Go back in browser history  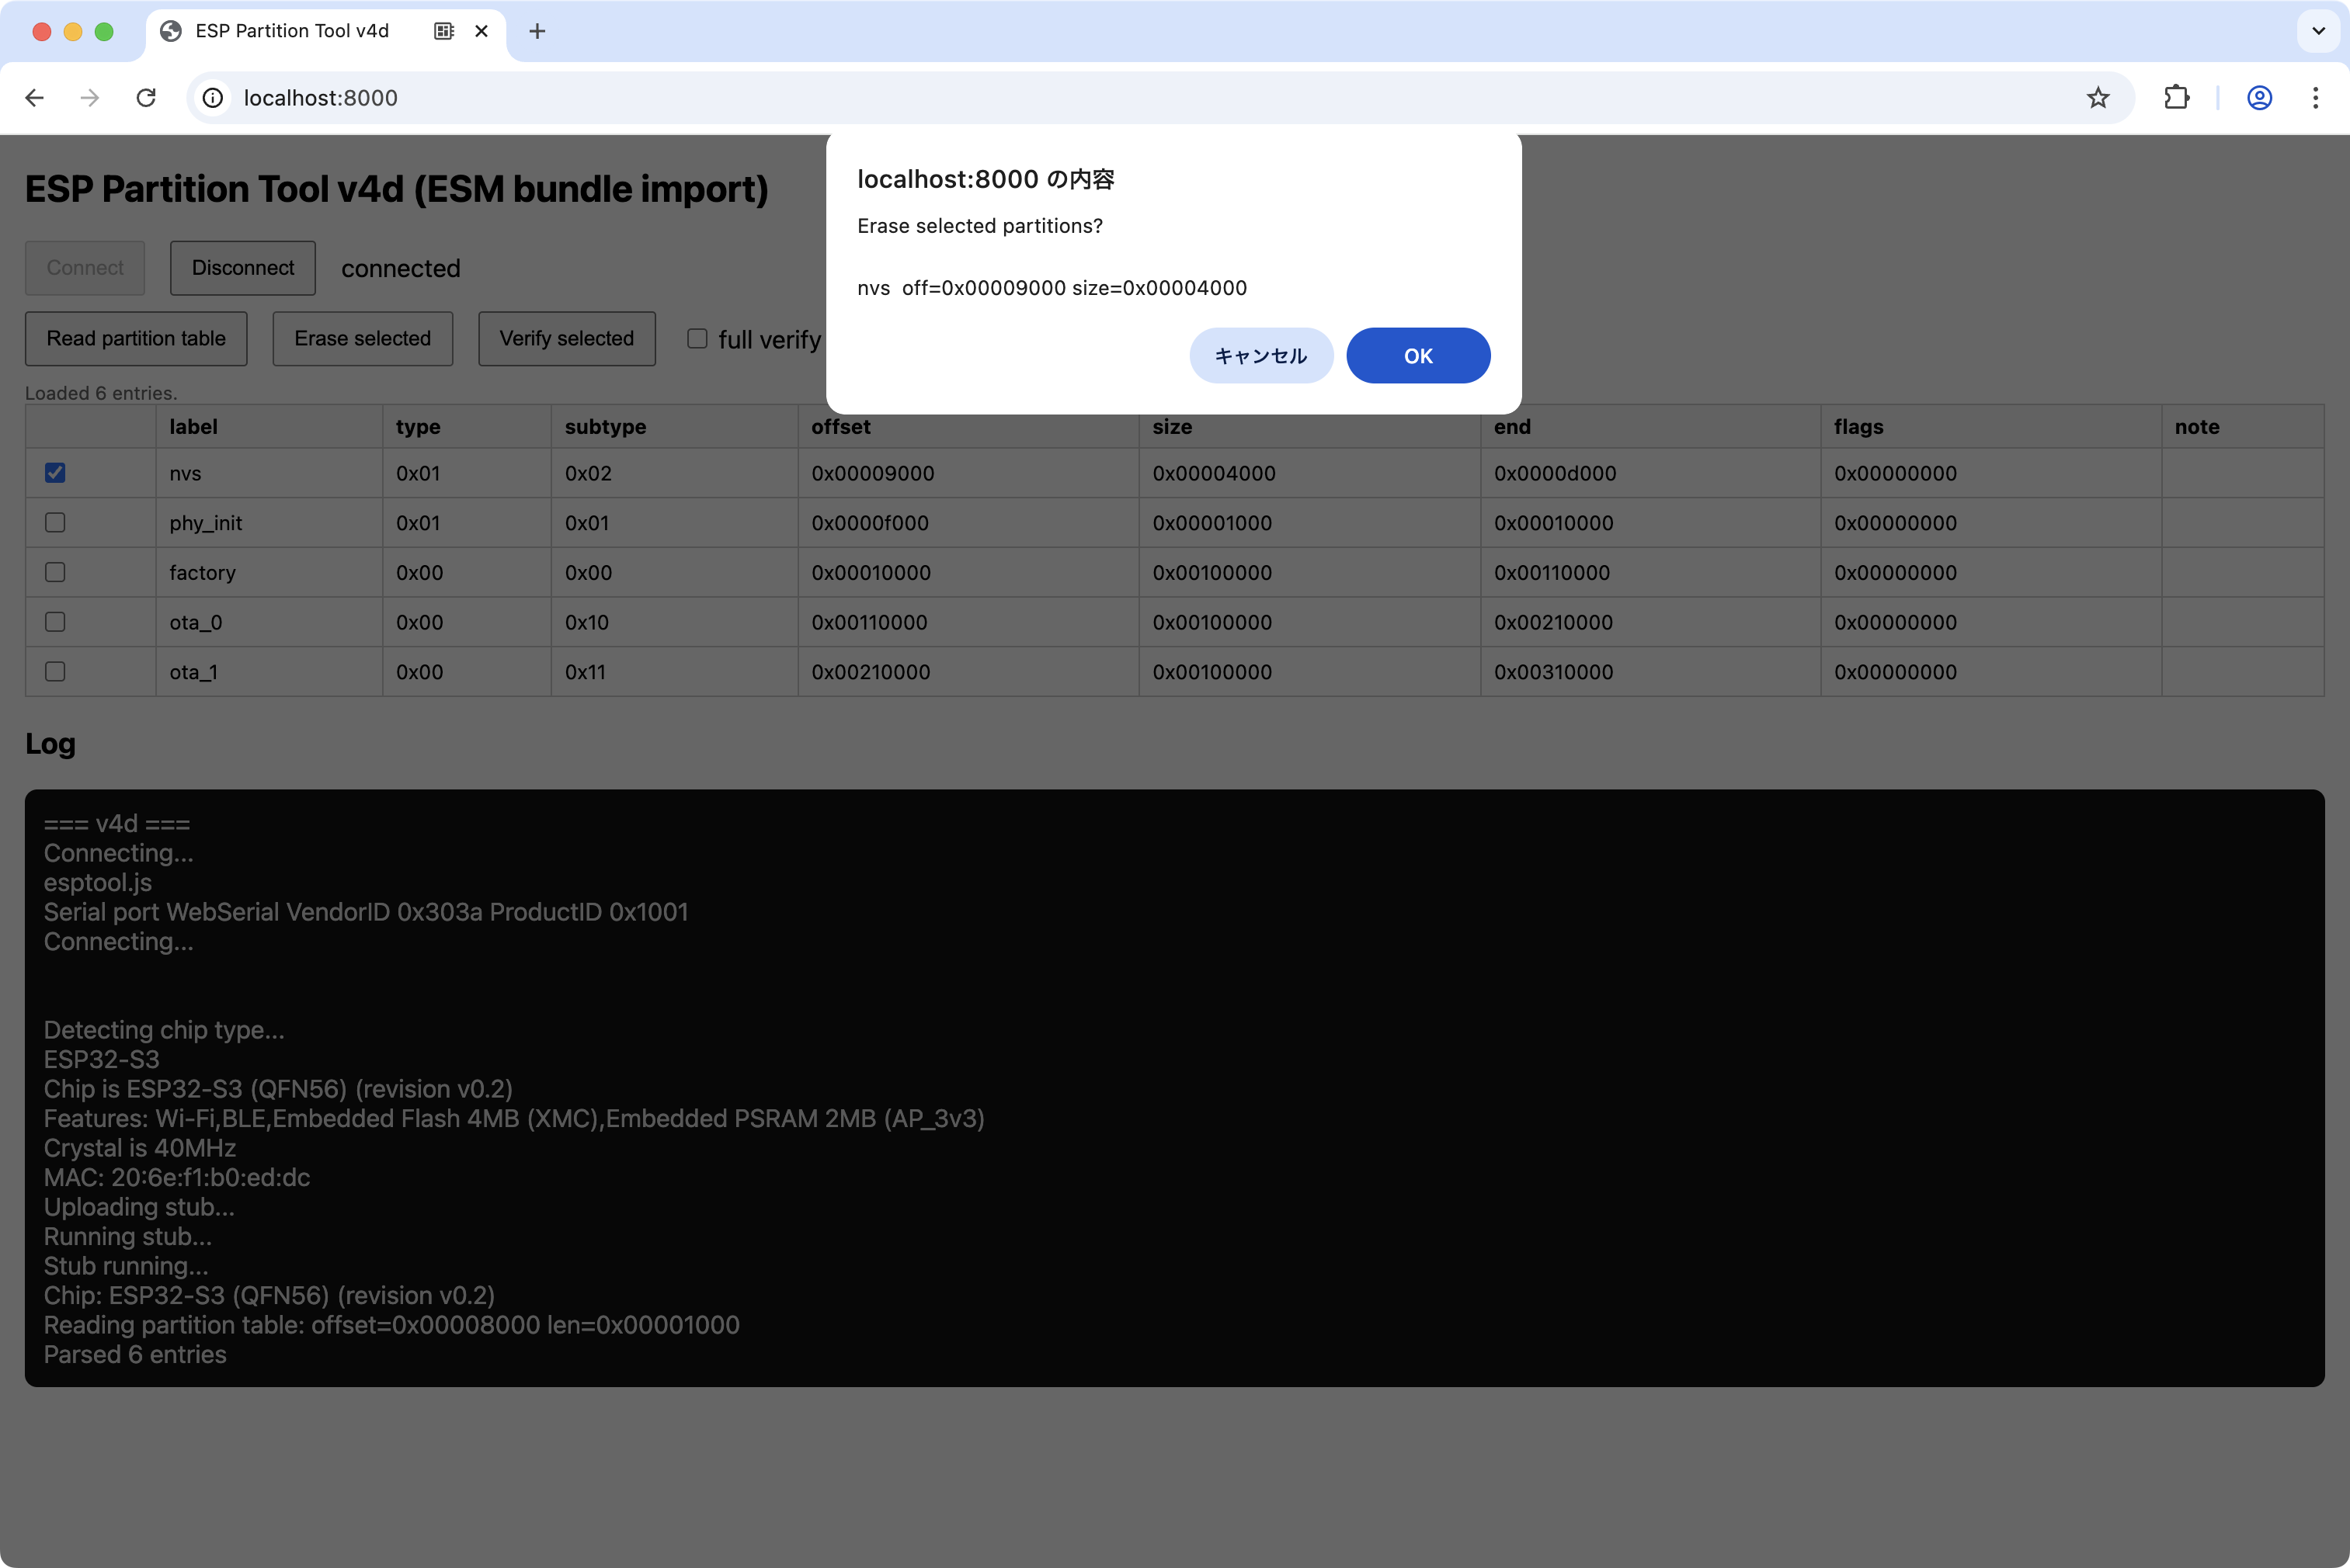tap(35, 98)
